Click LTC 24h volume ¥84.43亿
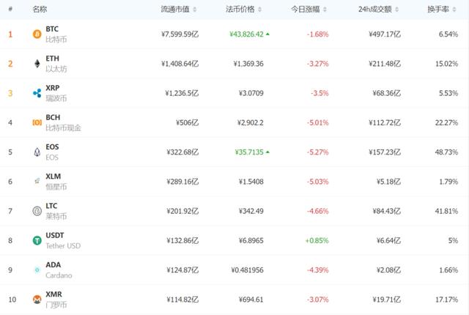This screenshot has height=315, width=469. [x=386, y=211]
